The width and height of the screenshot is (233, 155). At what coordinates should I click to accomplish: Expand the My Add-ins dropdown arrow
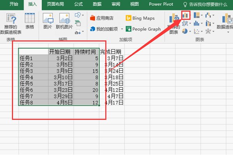point(122,29)
